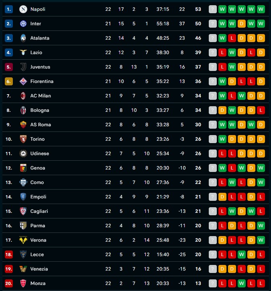Viewport: 271px width, 291px height.
Task: Click the Inter club crest
Action: pyautogui.click(x=23, y=24)
